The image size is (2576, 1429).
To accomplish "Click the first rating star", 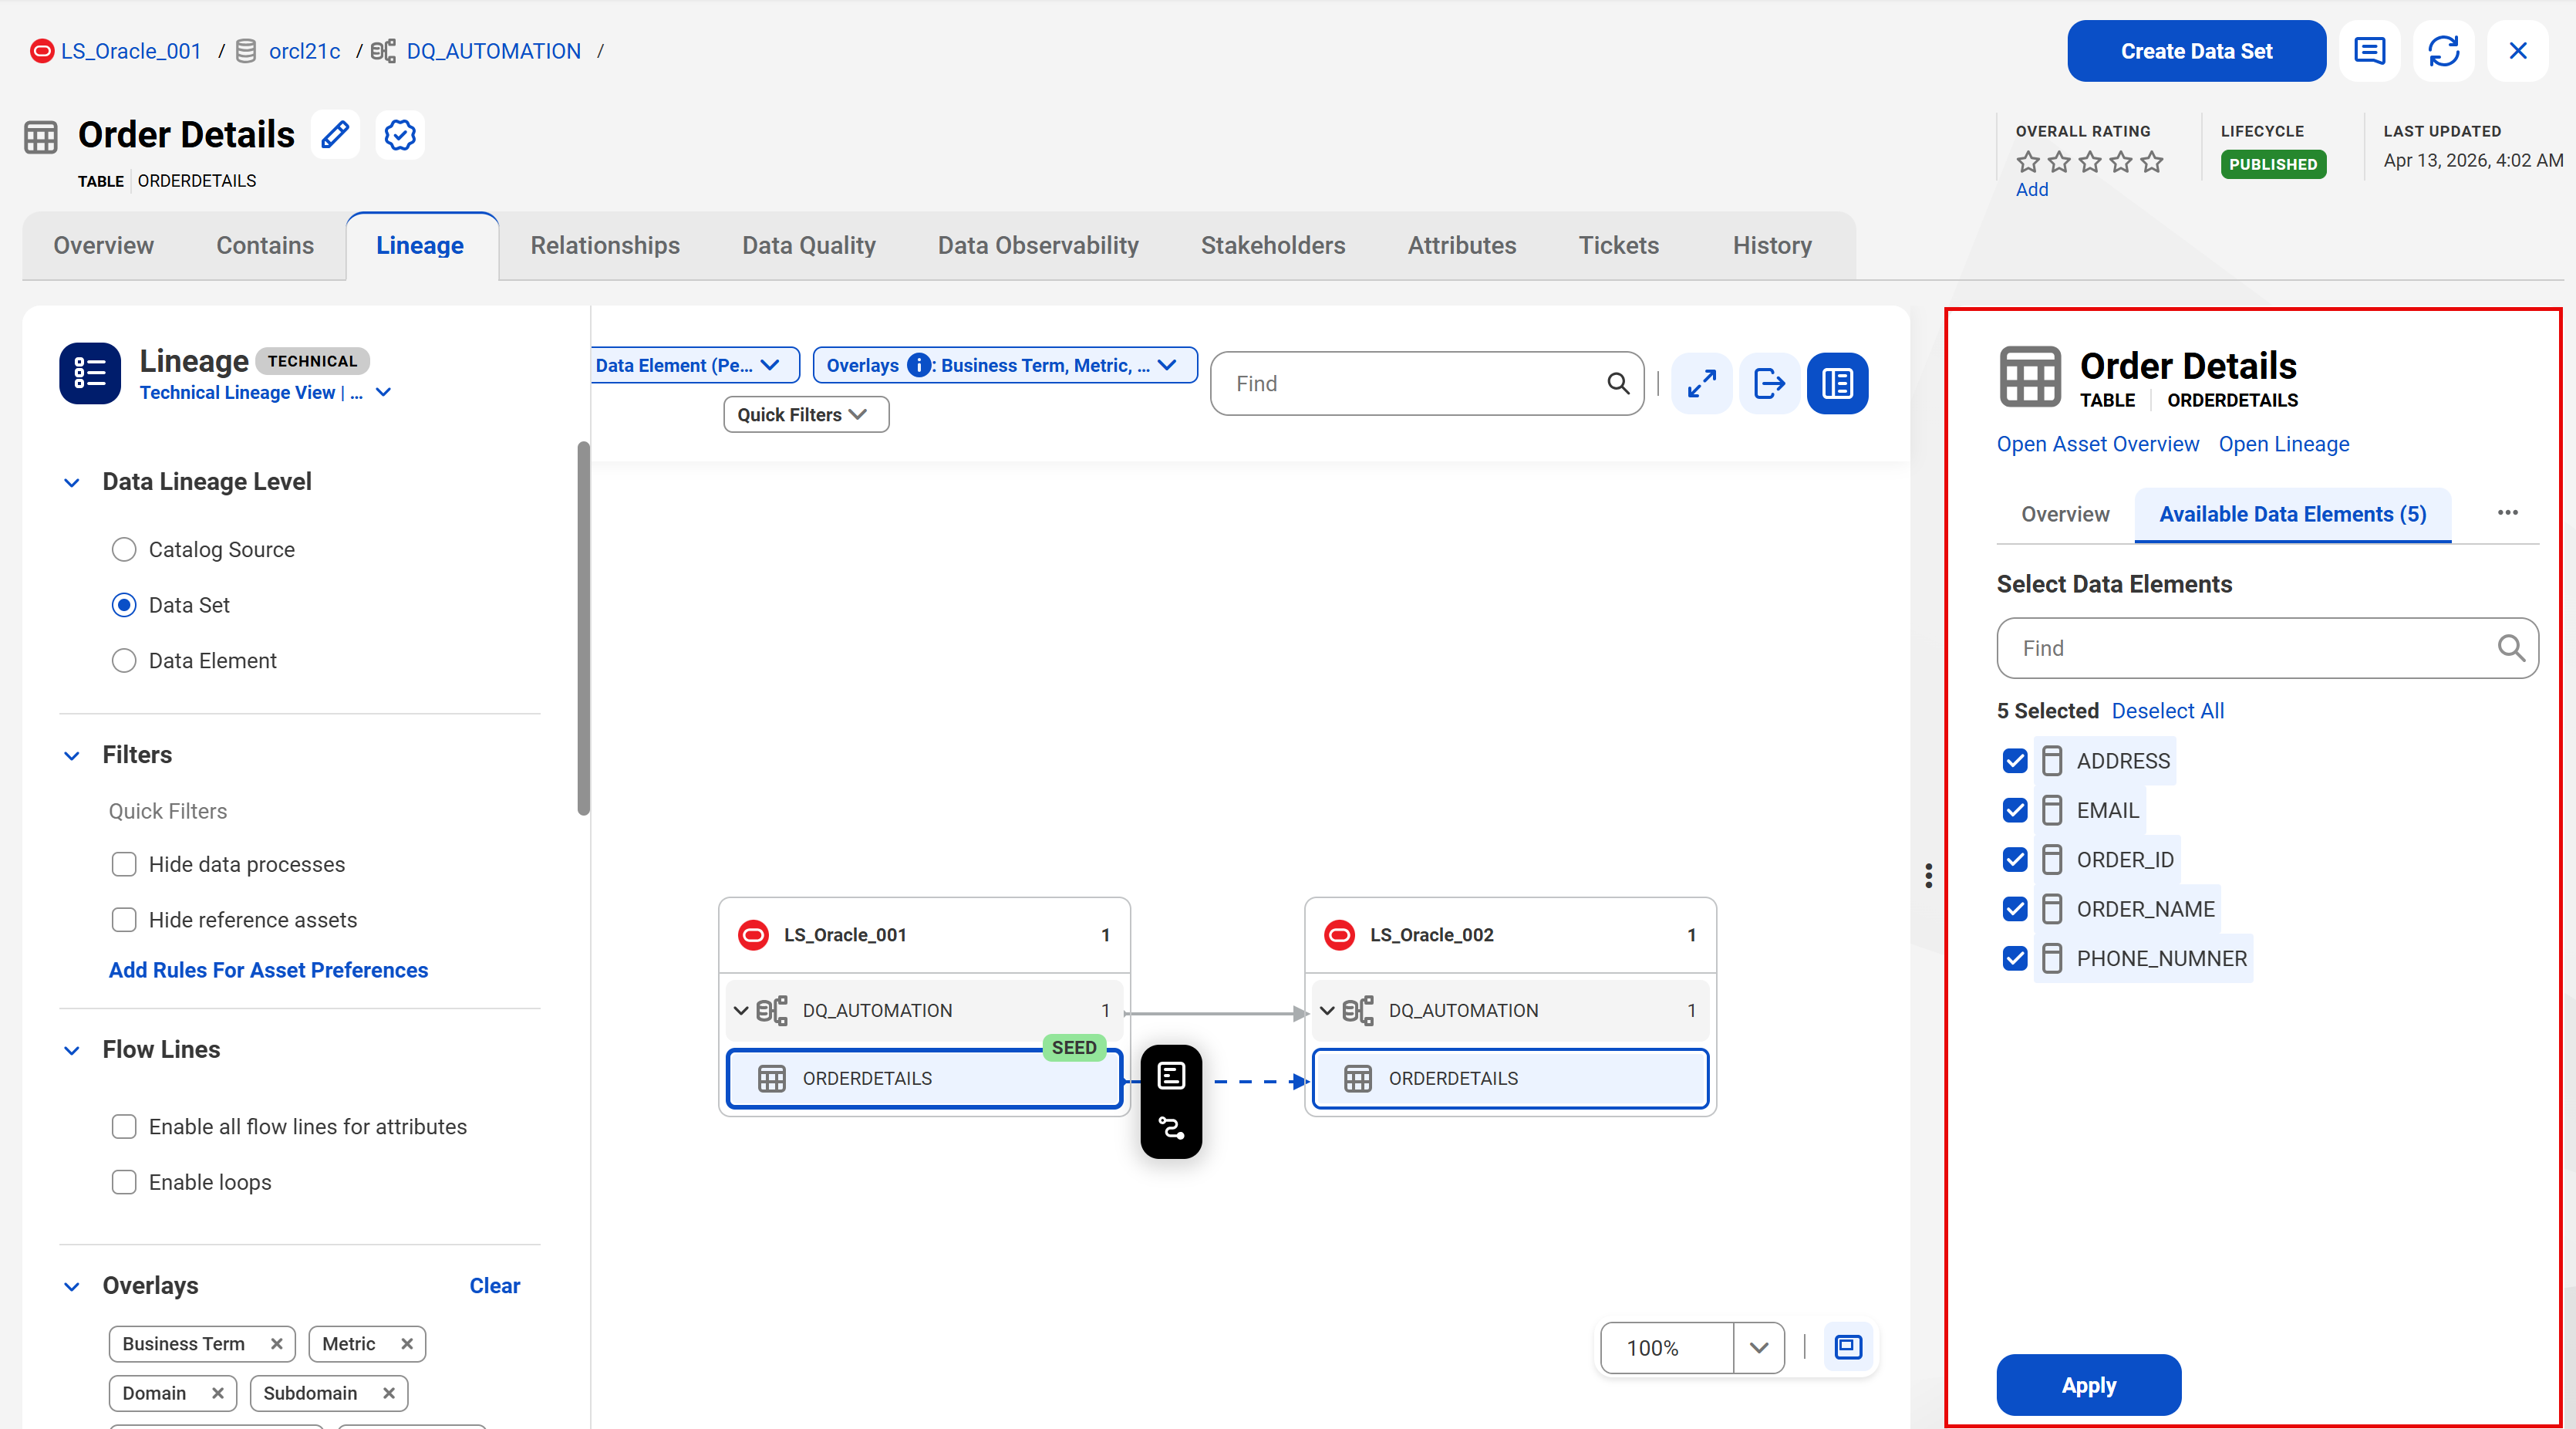I will click(x=2027, y=161).
